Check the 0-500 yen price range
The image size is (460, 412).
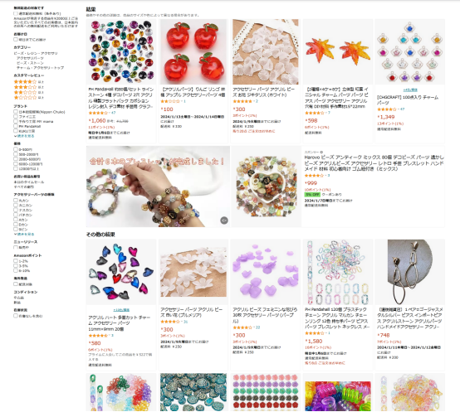16,149
